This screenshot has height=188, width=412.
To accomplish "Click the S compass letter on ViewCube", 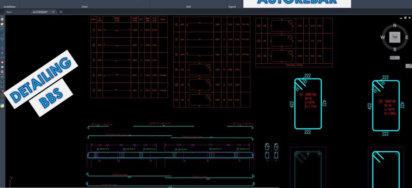I will tap(395, 49).
